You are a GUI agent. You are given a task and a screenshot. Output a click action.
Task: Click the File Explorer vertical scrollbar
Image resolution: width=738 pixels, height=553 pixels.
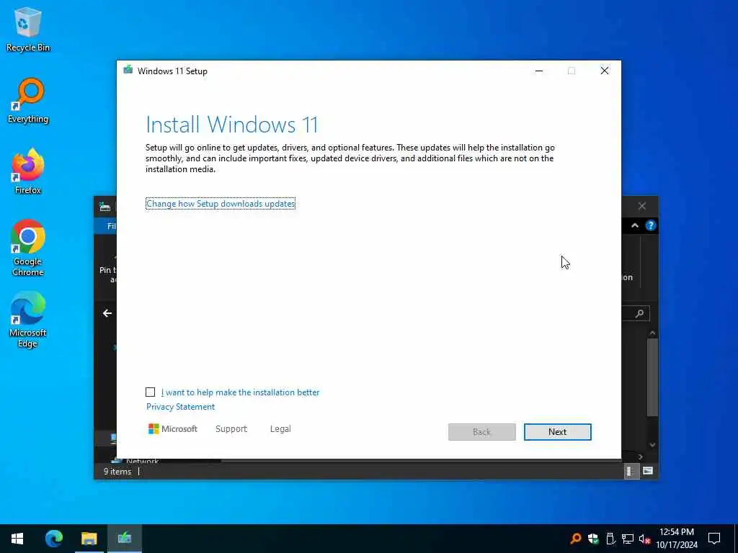[x=652, y=377]
